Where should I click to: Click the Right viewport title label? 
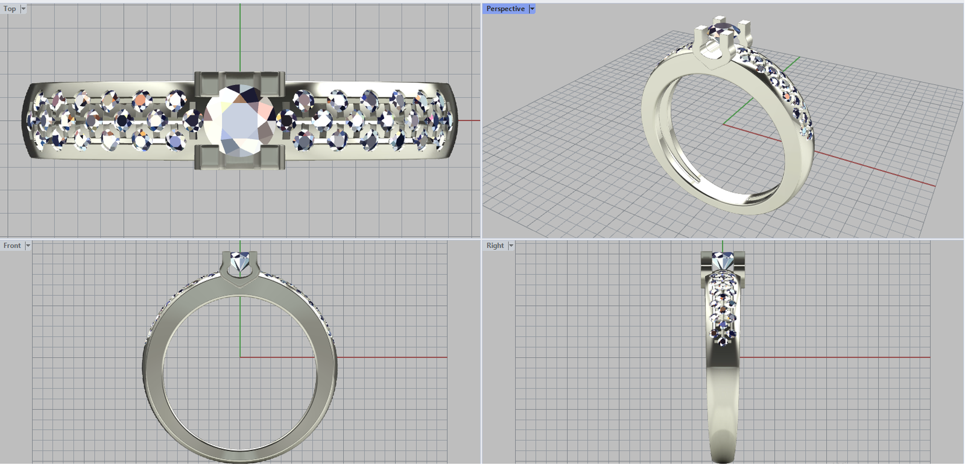point(495,246)
